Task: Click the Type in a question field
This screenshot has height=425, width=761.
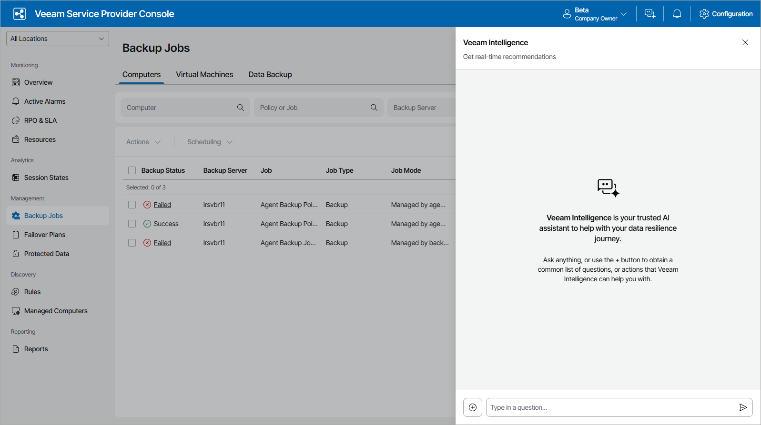Action: (x=610, y=407)
